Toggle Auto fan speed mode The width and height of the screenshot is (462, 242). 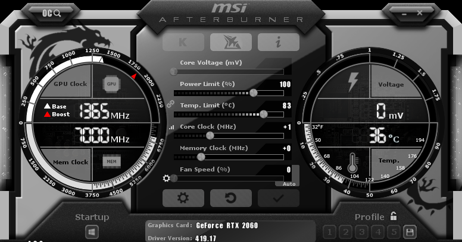click(289, 184)
